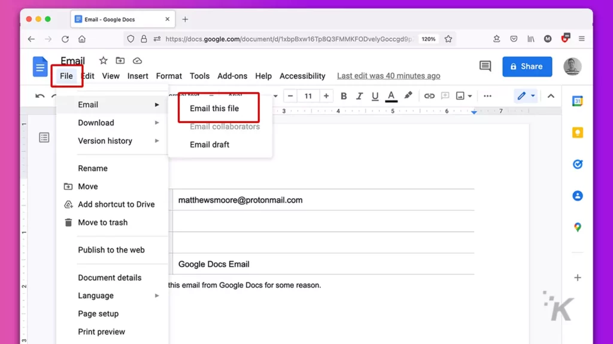The image size is (613, 344).
Task: Check the cloud save status icon
Action: coord(137,61)
